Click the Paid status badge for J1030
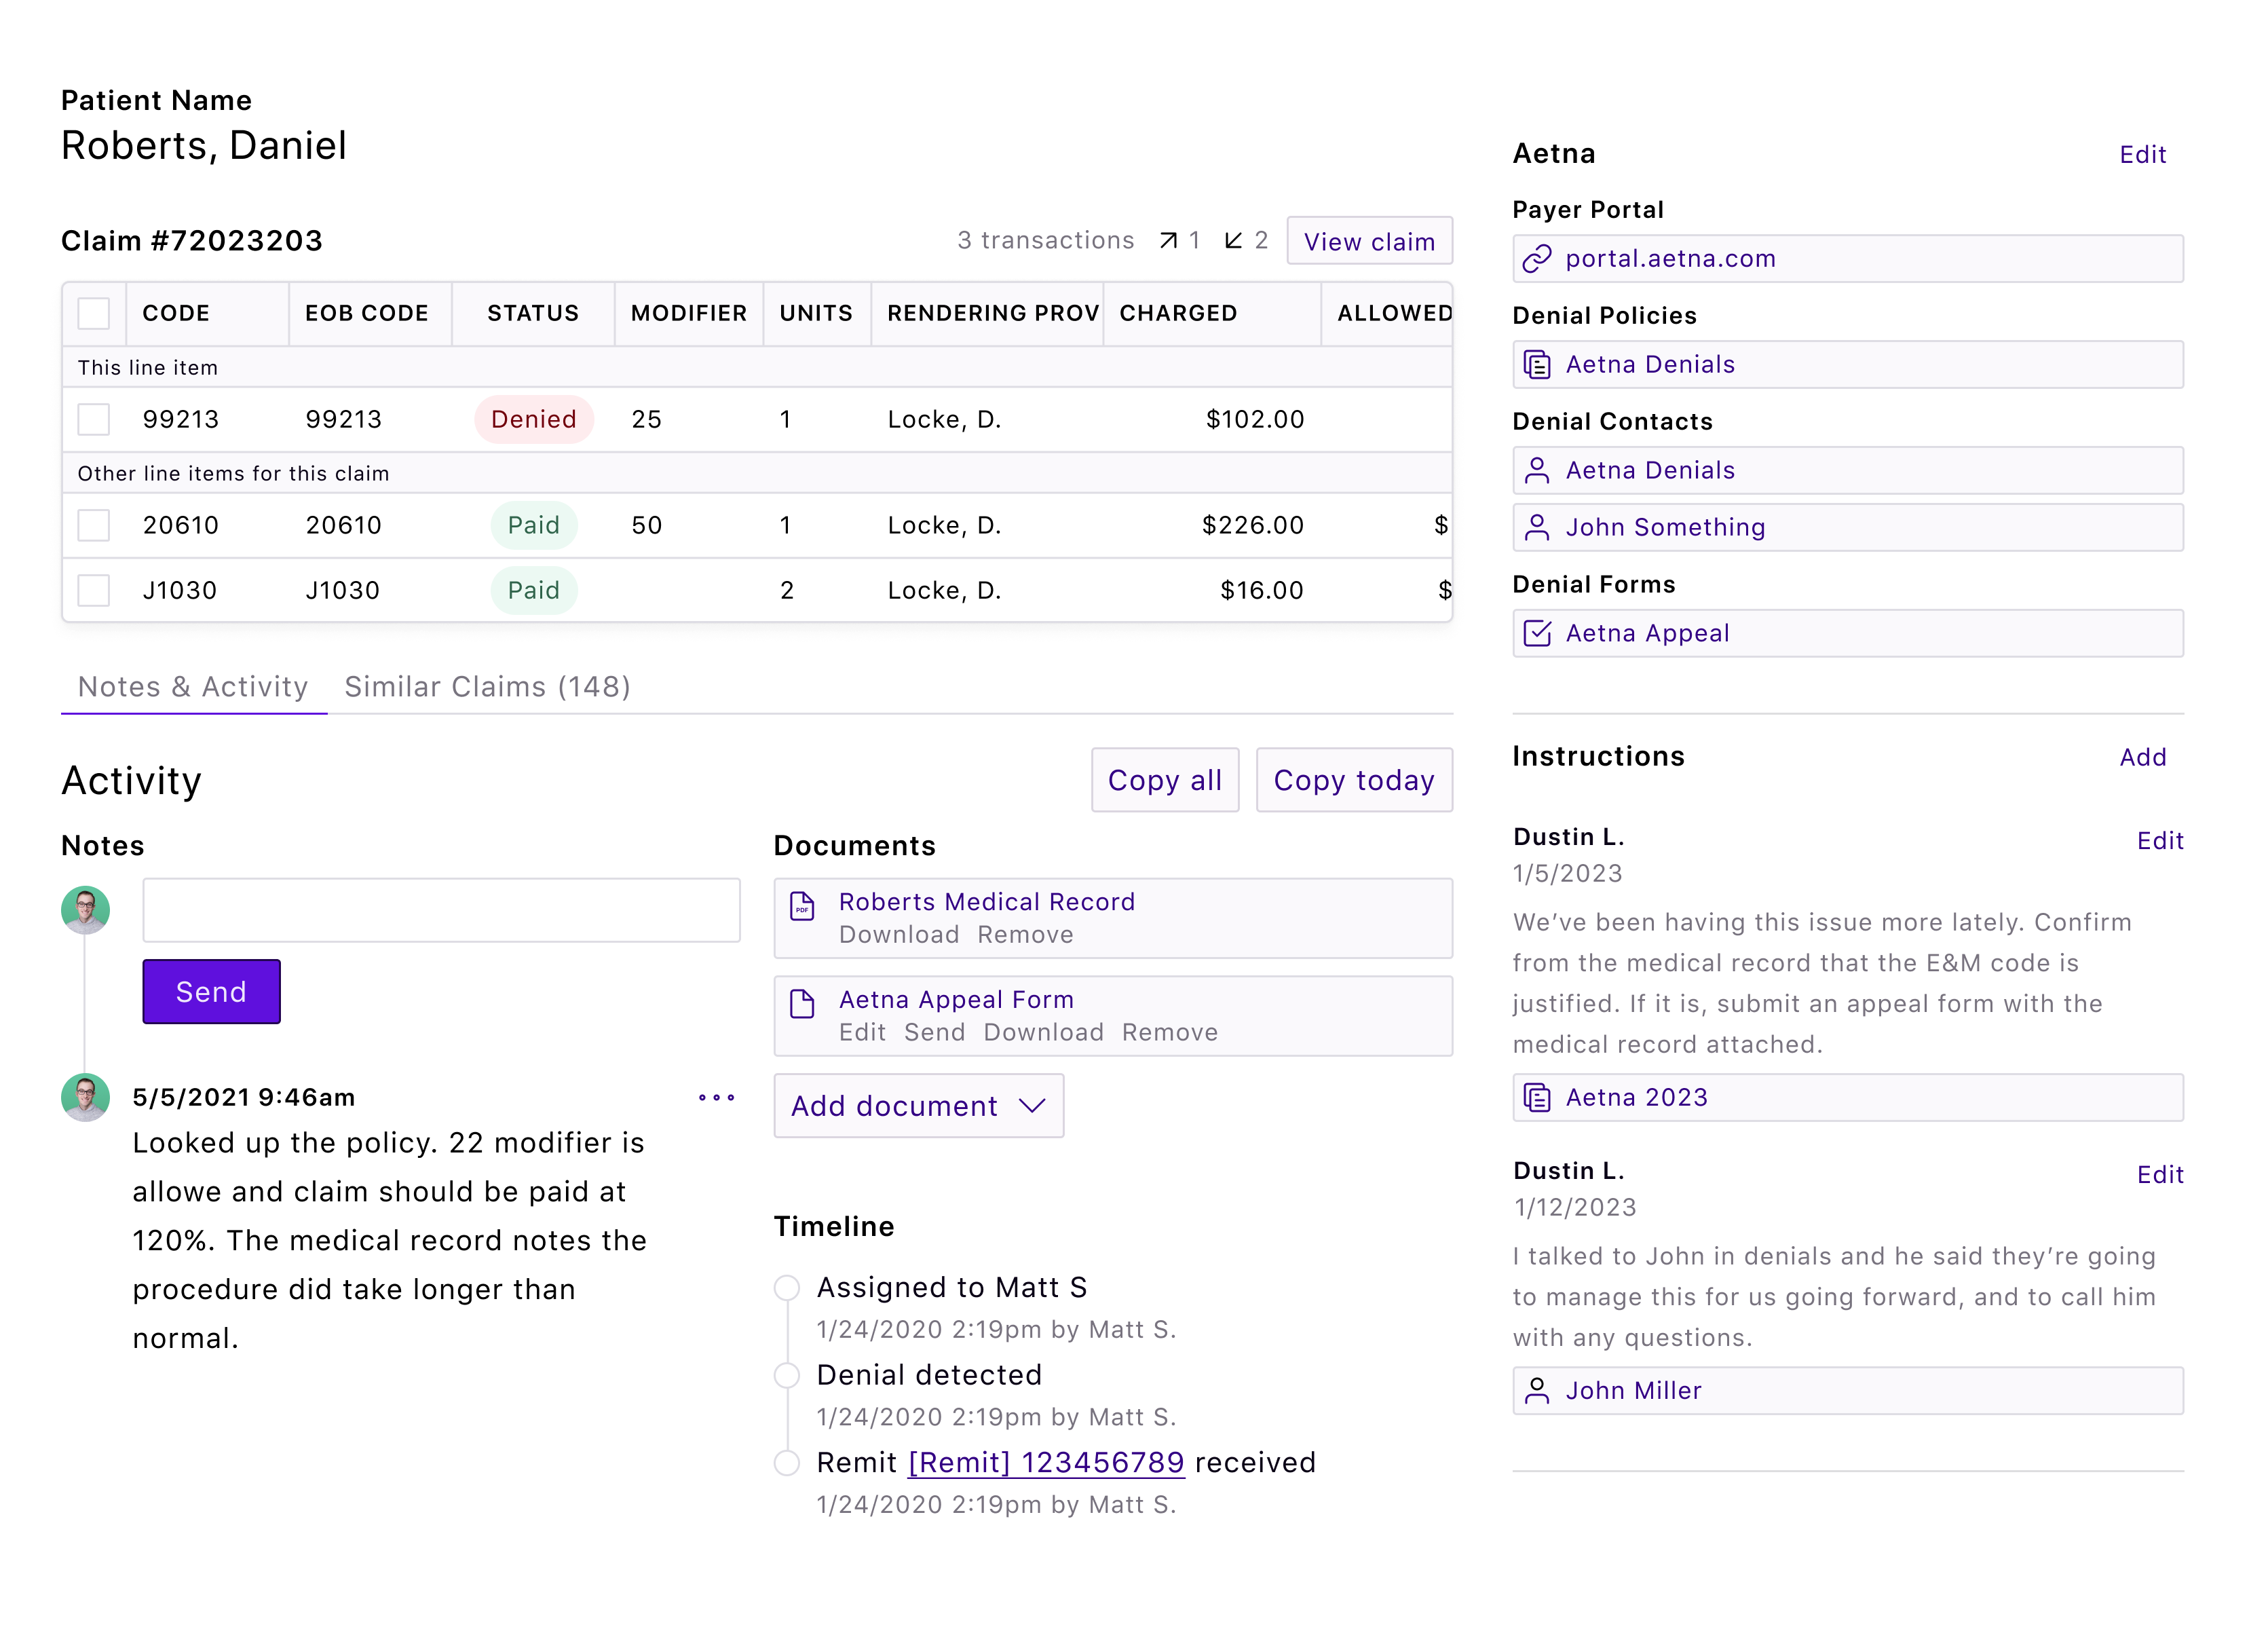Screen dimensions: 2268x1631 coord(533,590)
